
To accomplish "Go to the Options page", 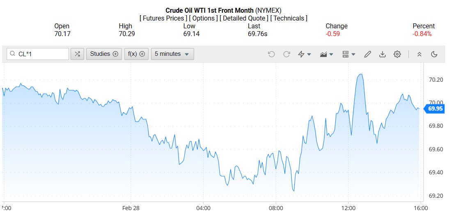I will (204, 18).
